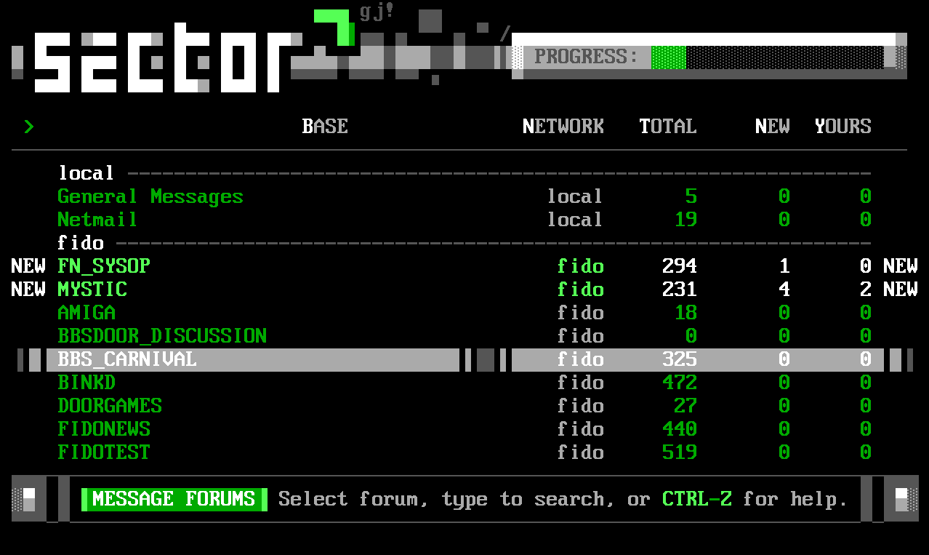Open the General Messages forum
Viewport: 929px width, 555px height.
click(150, 196)
